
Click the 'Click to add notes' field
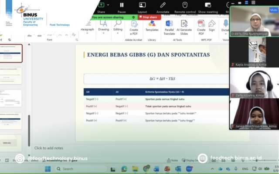[x=49, y=148]
